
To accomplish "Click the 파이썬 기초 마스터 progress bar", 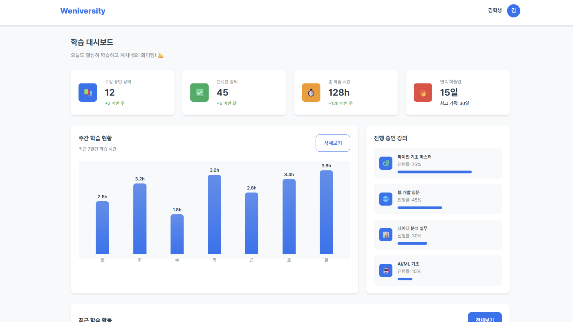I will (x=434, y=172).
